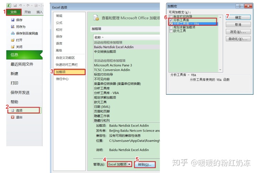Switch to the 开始 ribbon tab
This screenshot has width=257, height=173.
[27, 12]
